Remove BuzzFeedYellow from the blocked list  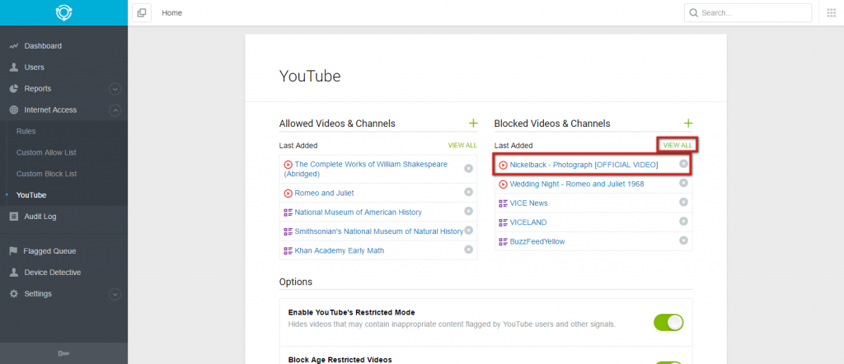683,240
